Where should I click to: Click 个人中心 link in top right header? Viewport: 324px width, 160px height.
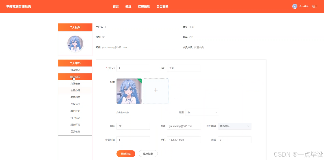[304, 6]
